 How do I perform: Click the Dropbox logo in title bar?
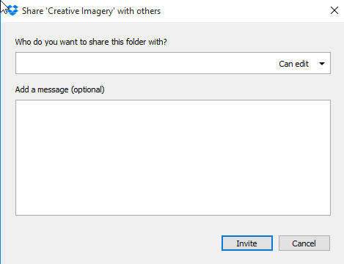coord(12,10)
